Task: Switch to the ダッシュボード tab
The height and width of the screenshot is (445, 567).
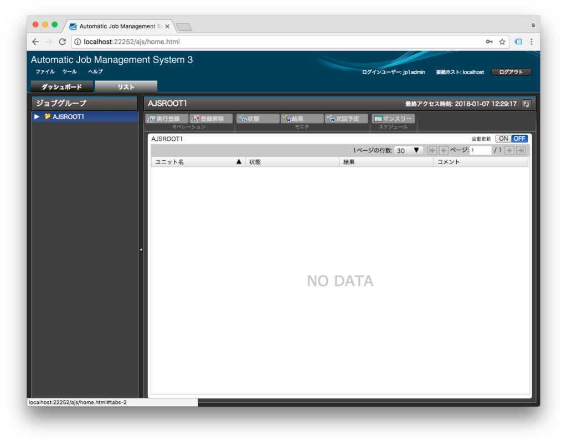Action: tap(61, 86)
